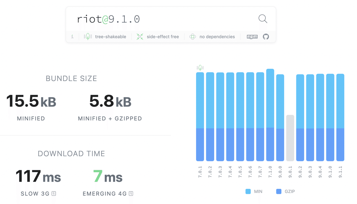The height and width of the screenshot is (204, 357).
Task: Click the no dependencies atom icon
Action: (192, 37)
